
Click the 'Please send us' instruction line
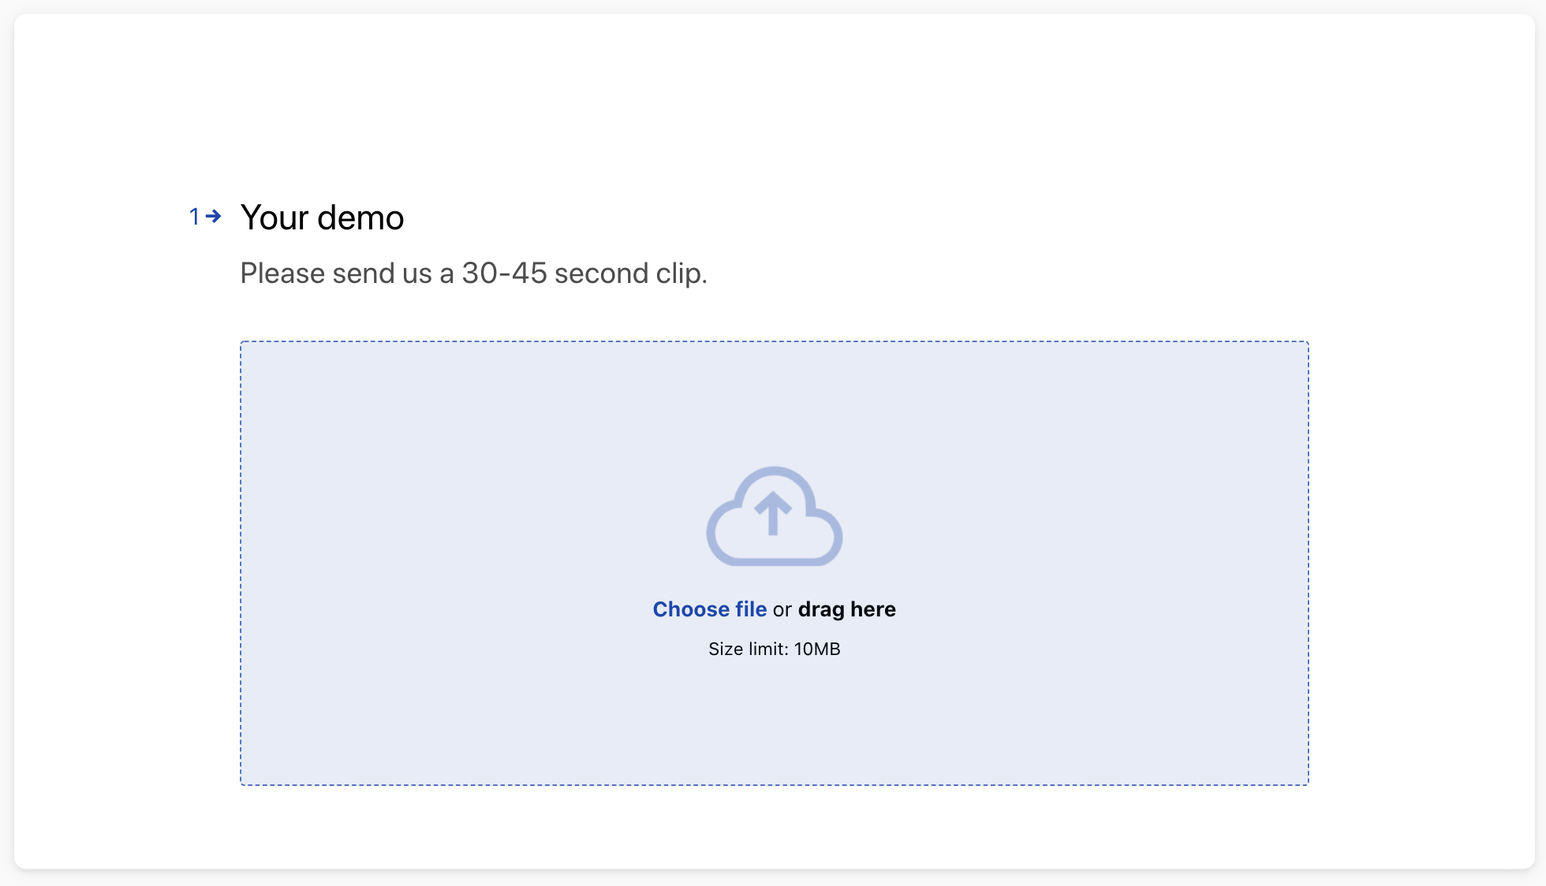click(474, 274)
